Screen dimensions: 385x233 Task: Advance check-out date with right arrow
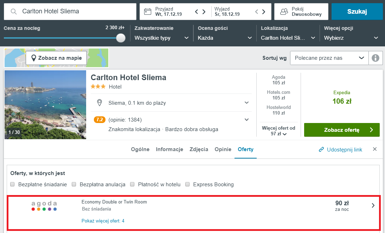[x=263, y=12]
